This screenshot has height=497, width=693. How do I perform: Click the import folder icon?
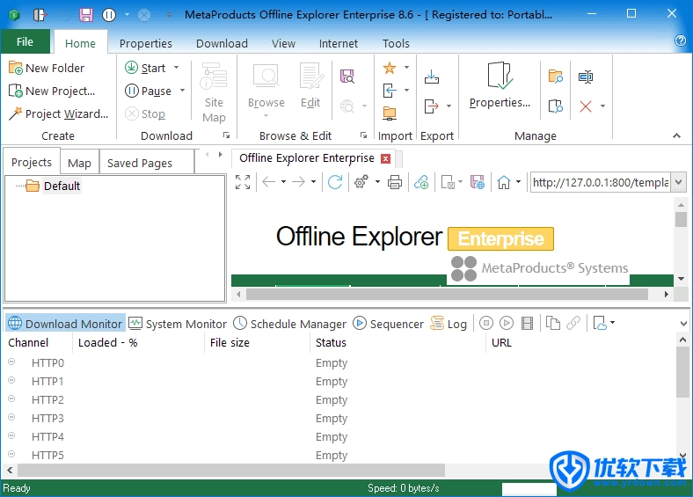390,113
